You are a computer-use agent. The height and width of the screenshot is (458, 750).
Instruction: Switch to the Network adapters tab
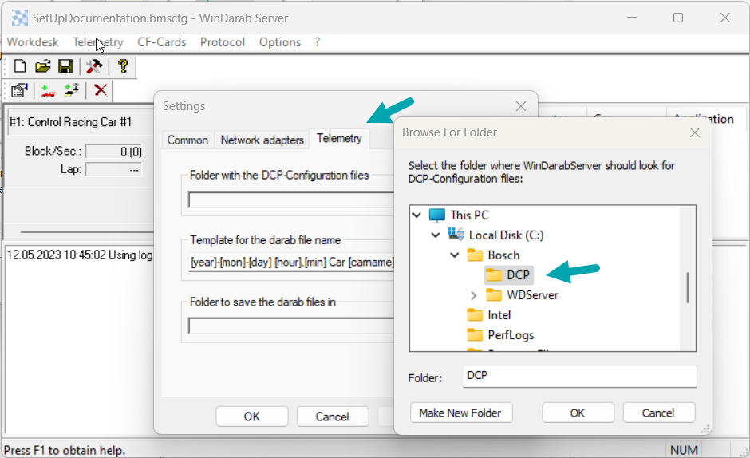coord(262,140)
